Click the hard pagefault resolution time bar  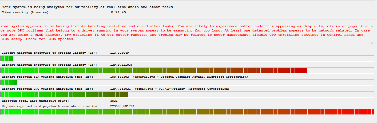pyautogui.click(x=187, y=112)
